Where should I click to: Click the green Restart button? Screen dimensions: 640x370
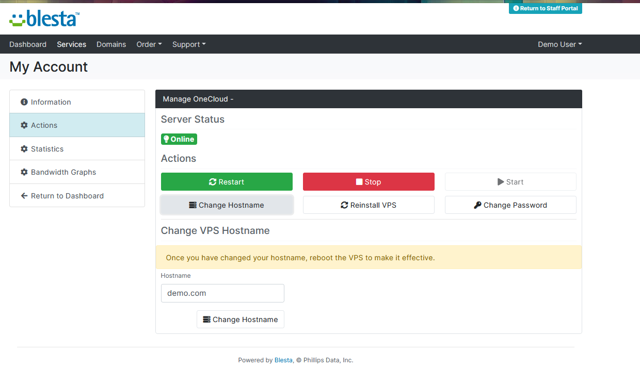227,182
